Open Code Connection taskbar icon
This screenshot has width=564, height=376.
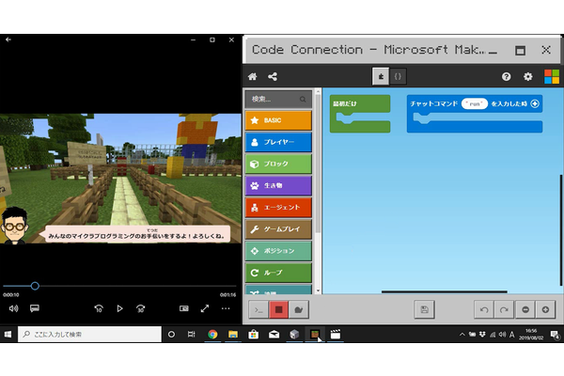294,335
